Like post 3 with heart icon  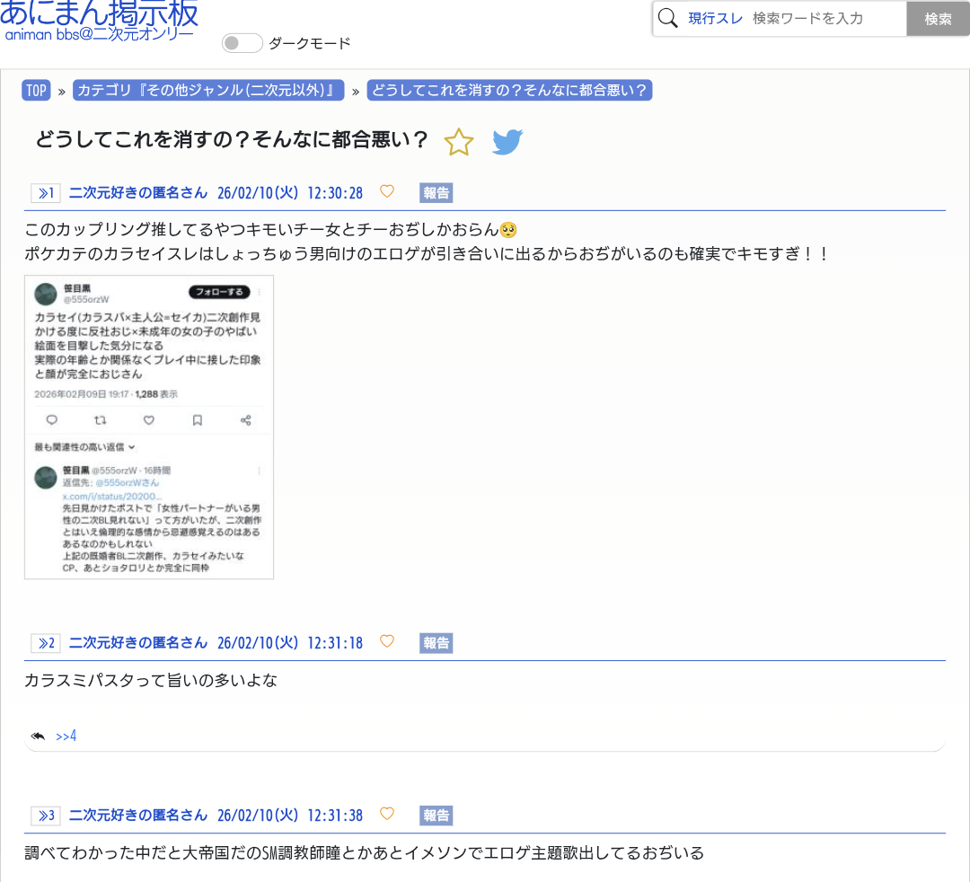(x=387, y=814)
